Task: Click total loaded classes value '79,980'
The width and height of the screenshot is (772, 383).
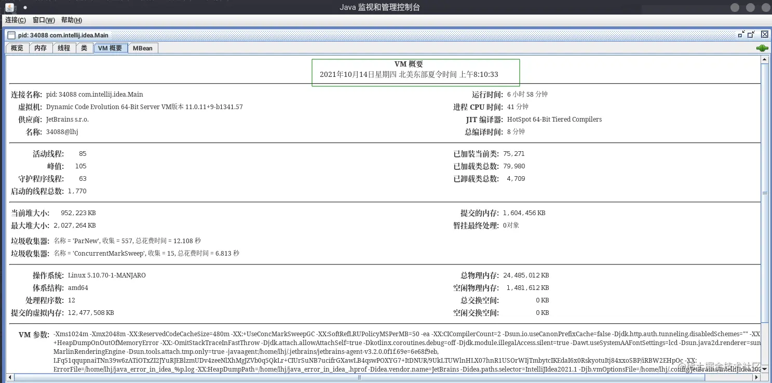Action: pos(514,166)
